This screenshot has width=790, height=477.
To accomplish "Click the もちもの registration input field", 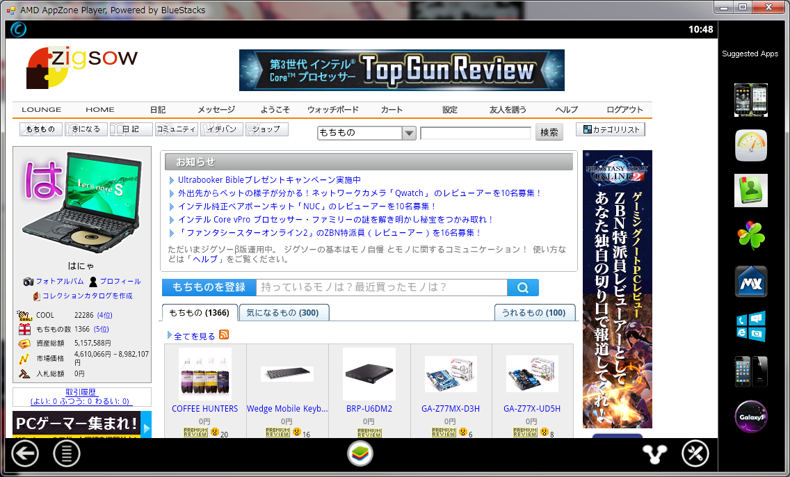I will pyautogui.click(x=381, y=287).
